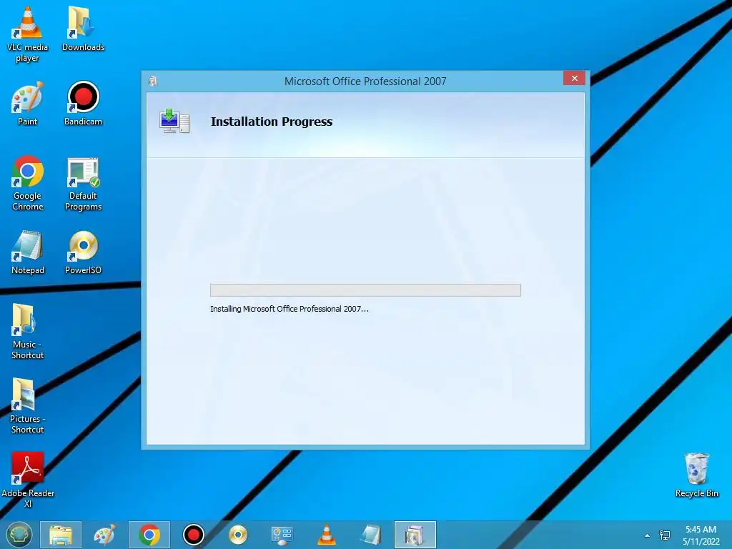This screenshot has width=732, height=549.
Task: Show hidden system tray icons arrow
Action: pyautogui.click(x=647, y=535)
